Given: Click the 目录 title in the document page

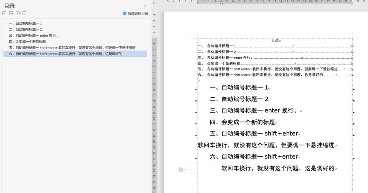Looking at the screenshot, I should (275, 41).
